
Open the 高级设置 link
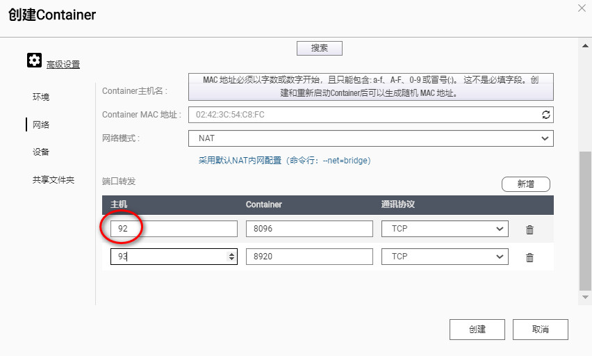(x=63, y=65)
